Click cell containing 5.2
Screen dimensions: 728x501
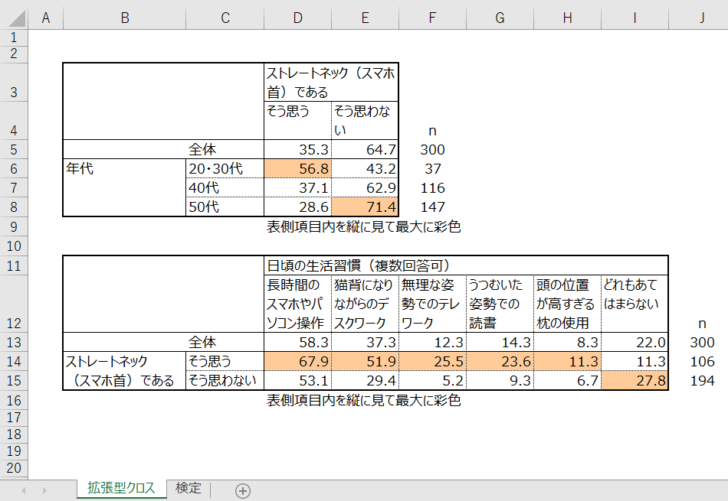(432, 380)
